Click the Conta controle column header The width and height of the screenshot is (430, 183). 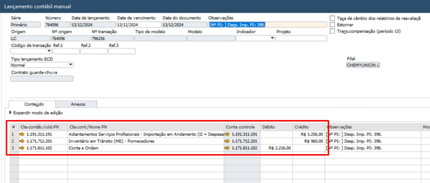(x=242, y=127)
